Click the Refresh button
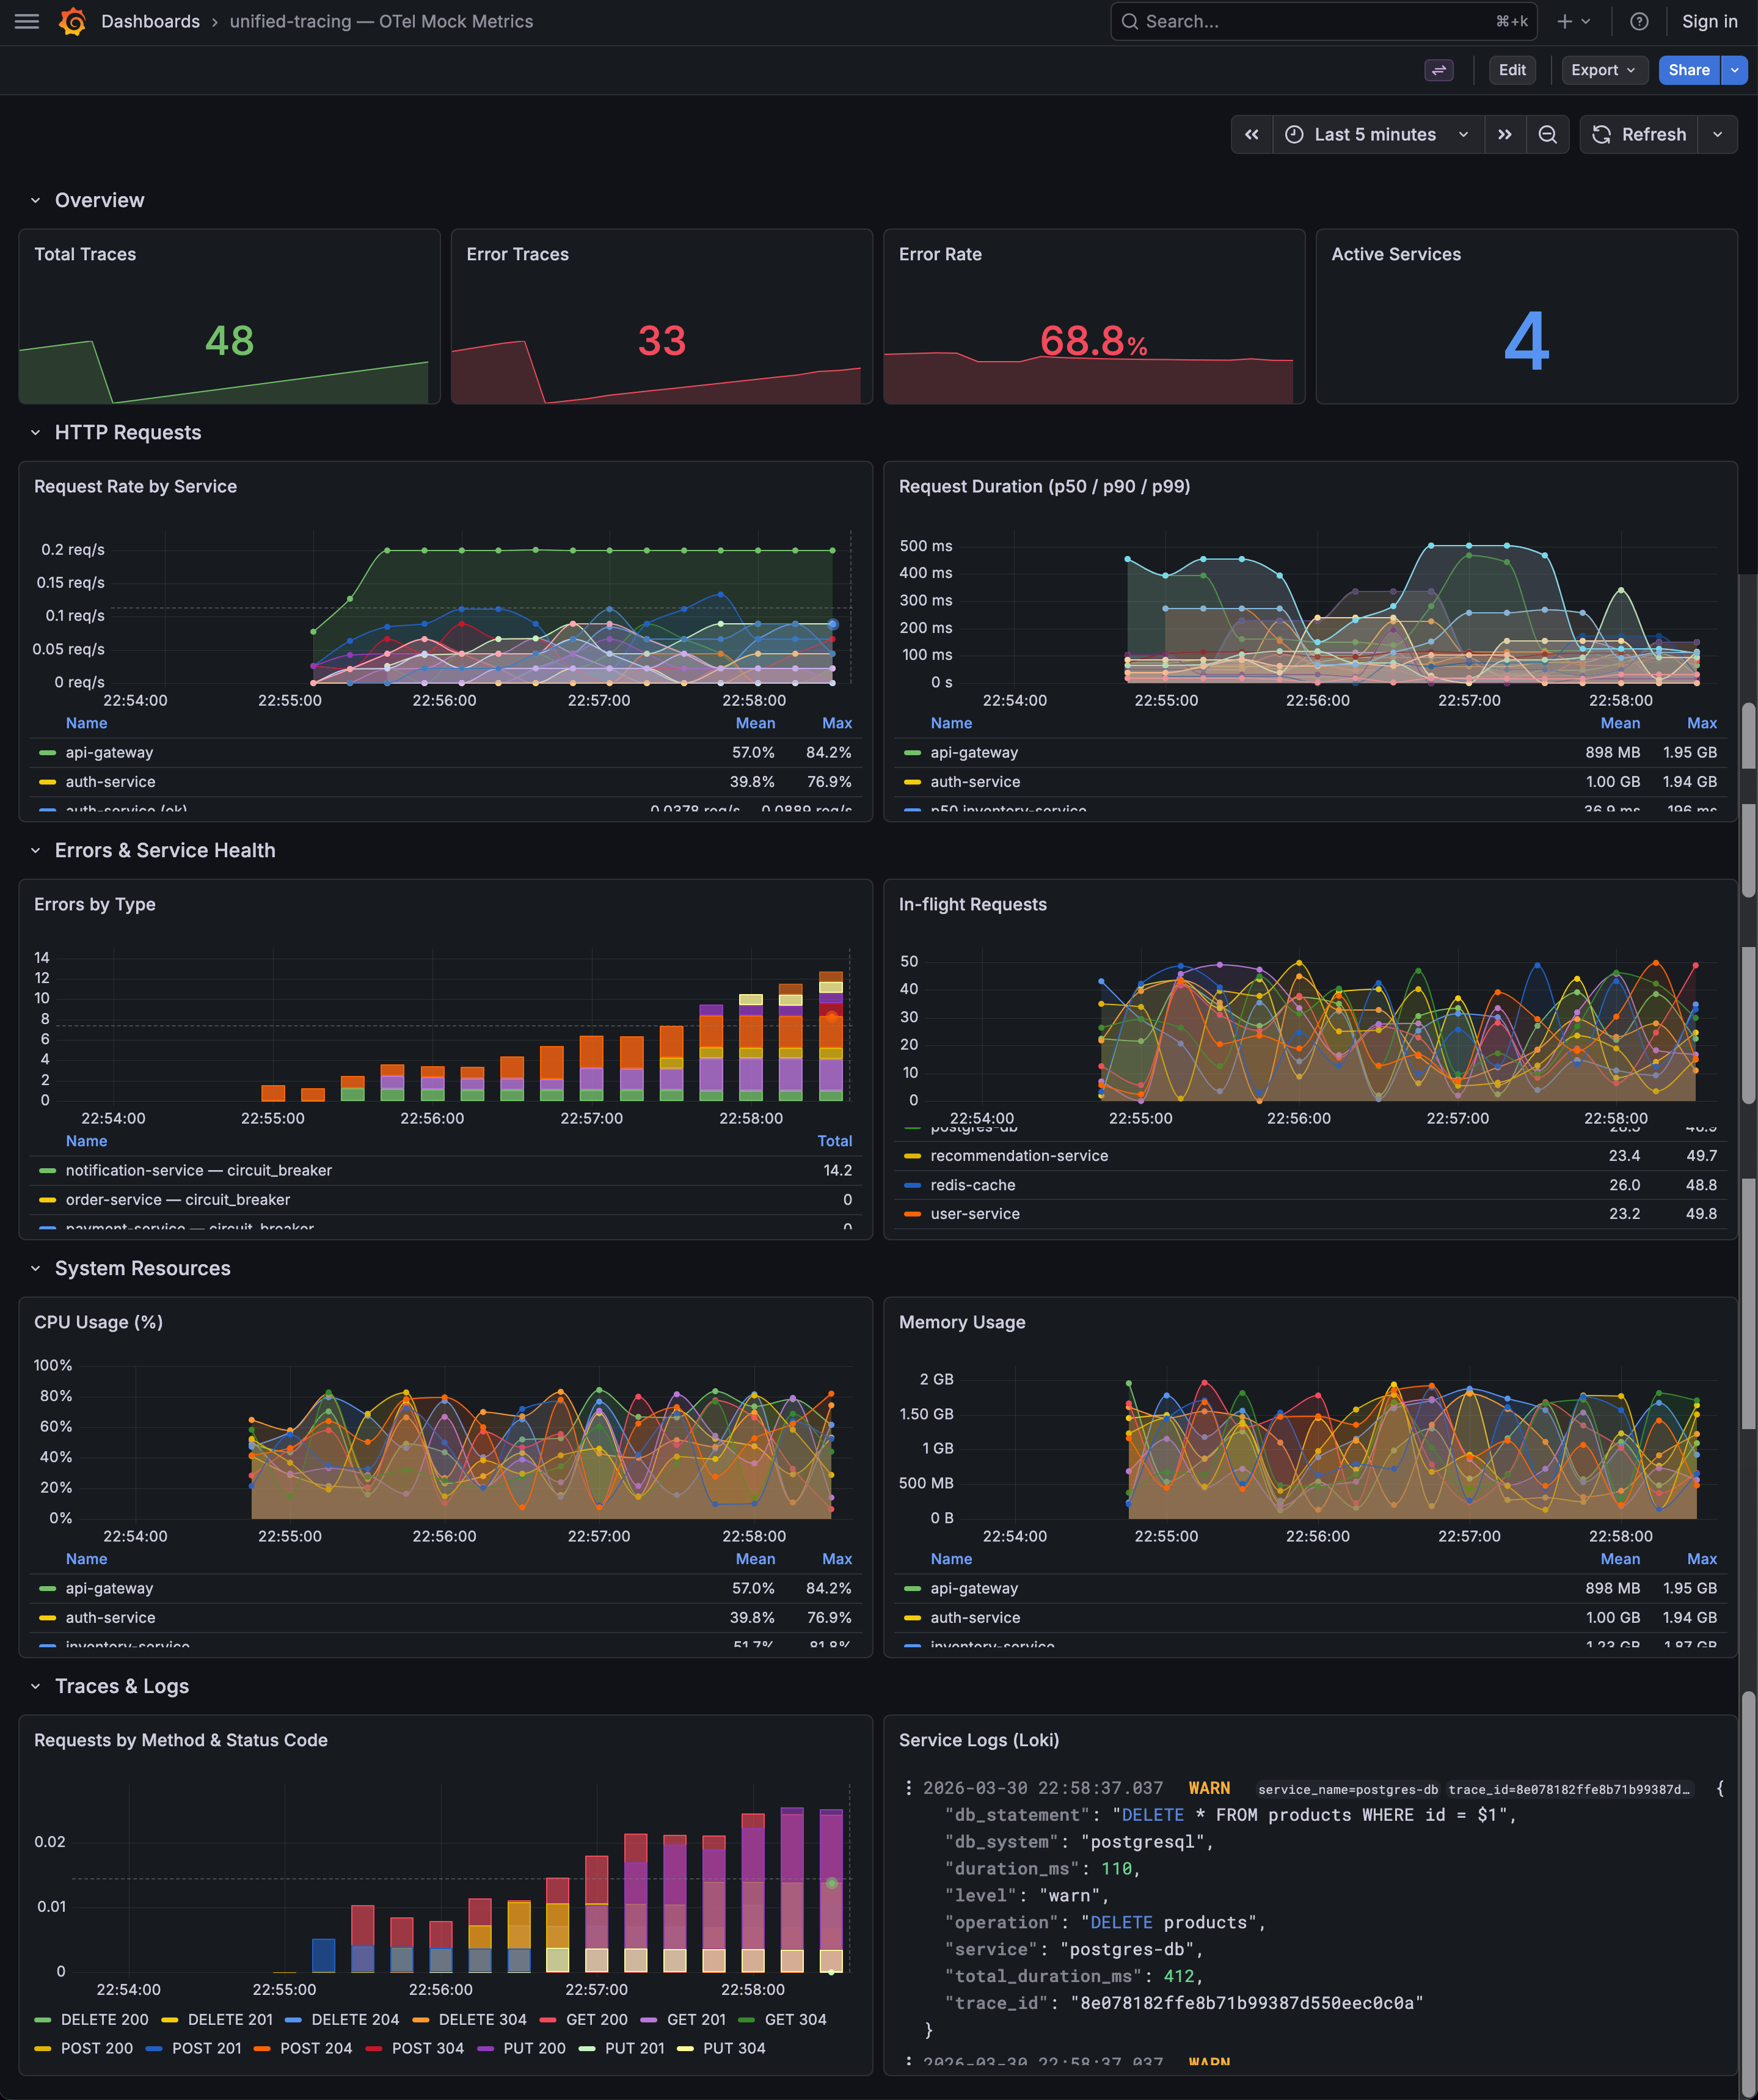Viewport: 1758px width, 2100px height. 1639,134
